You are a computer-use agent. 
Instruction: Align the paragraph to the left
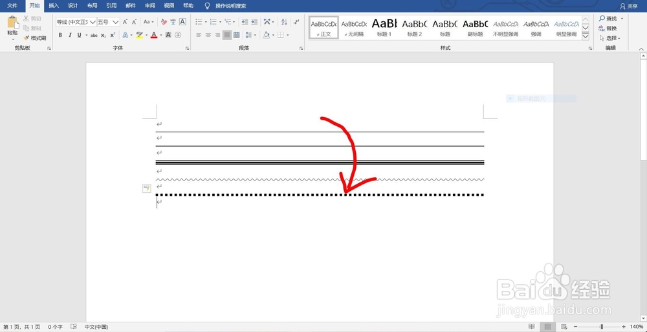click(199, 35)
